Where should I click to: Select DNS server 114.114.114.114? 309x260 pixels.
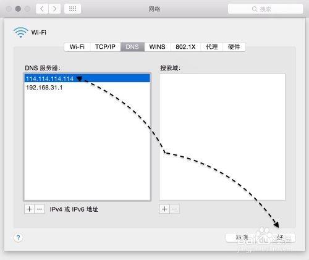click(x=87, y=78)
